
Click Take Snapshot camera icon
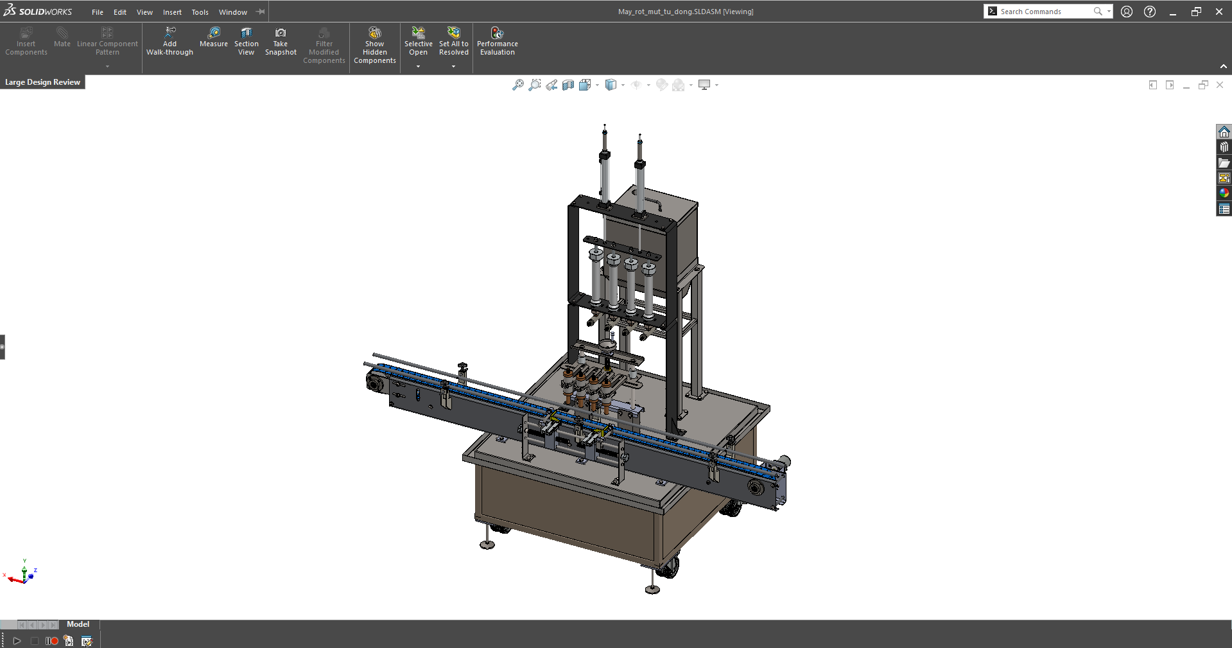pos(281,33)
